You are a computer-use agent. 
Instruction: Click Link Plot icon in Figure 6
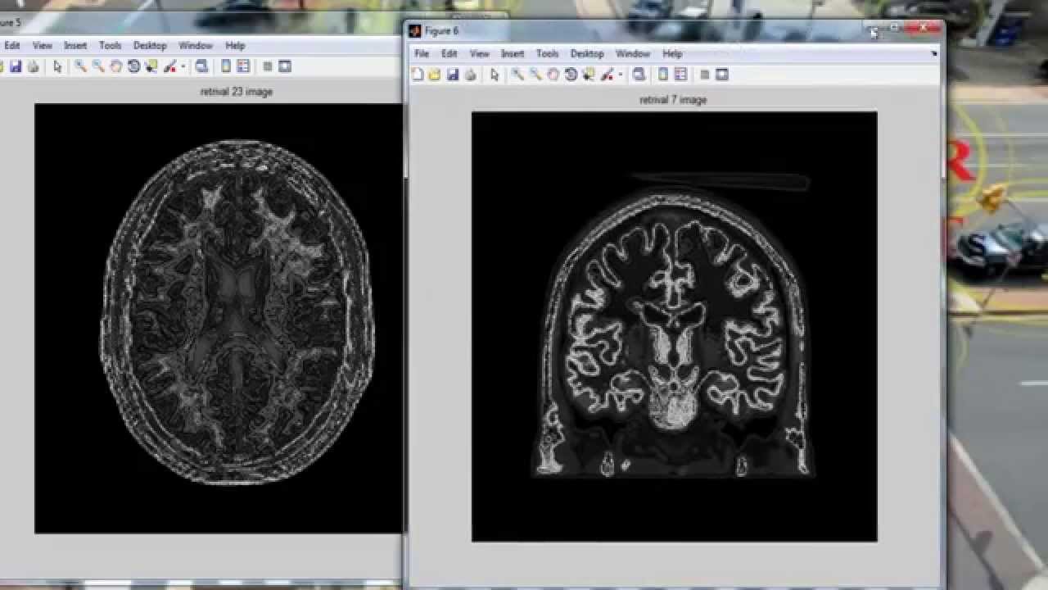point(639,75)
